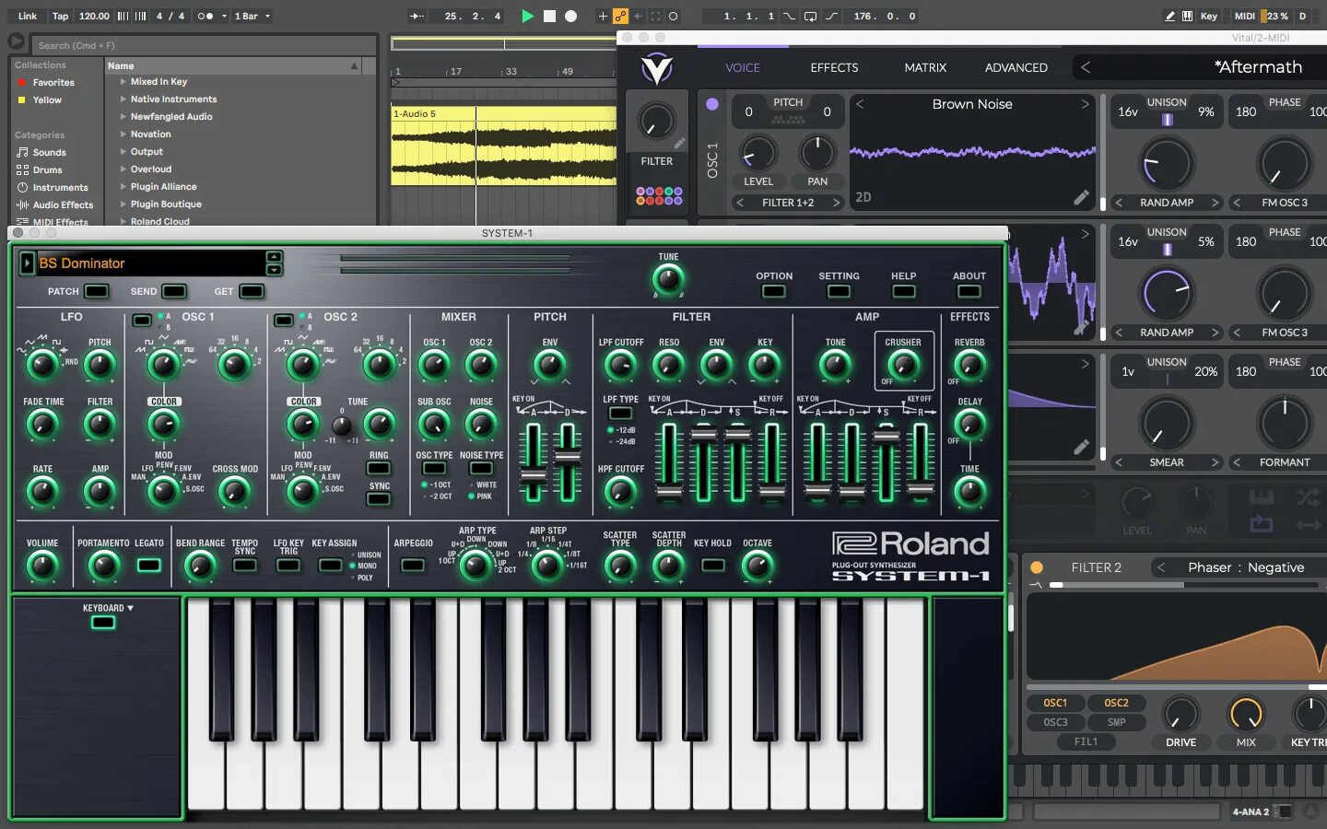
Task: Click the ARP TYPE selector knob
Action: 476,565
